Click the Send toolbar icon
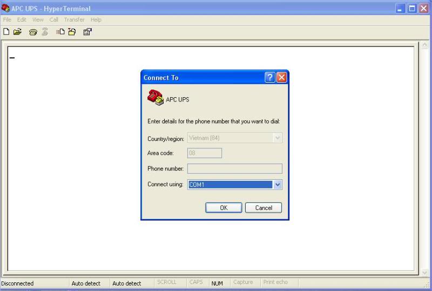 [60, 32]
